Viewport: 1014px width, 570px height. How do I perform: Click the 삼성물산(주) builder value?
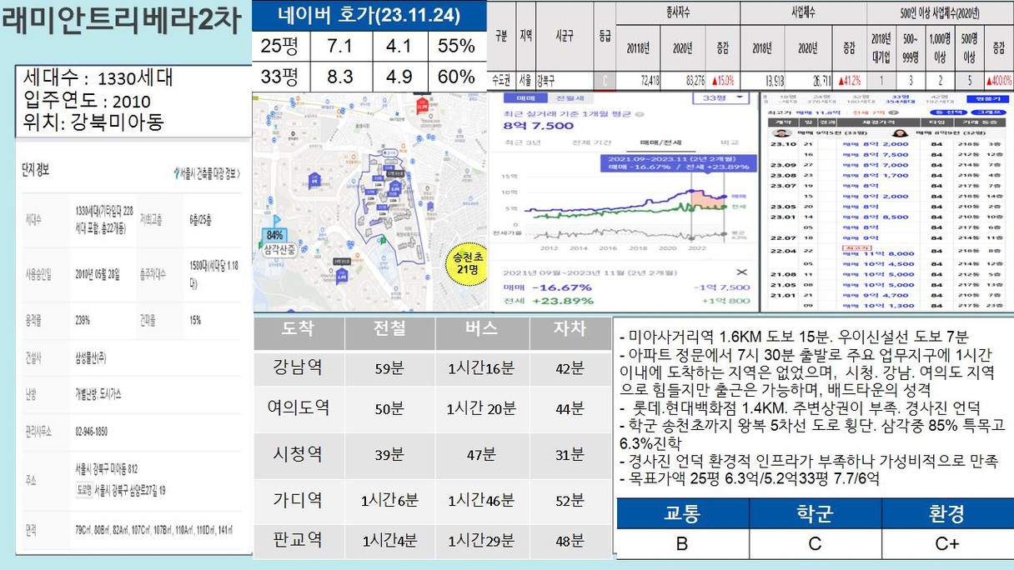pos(91,357)
